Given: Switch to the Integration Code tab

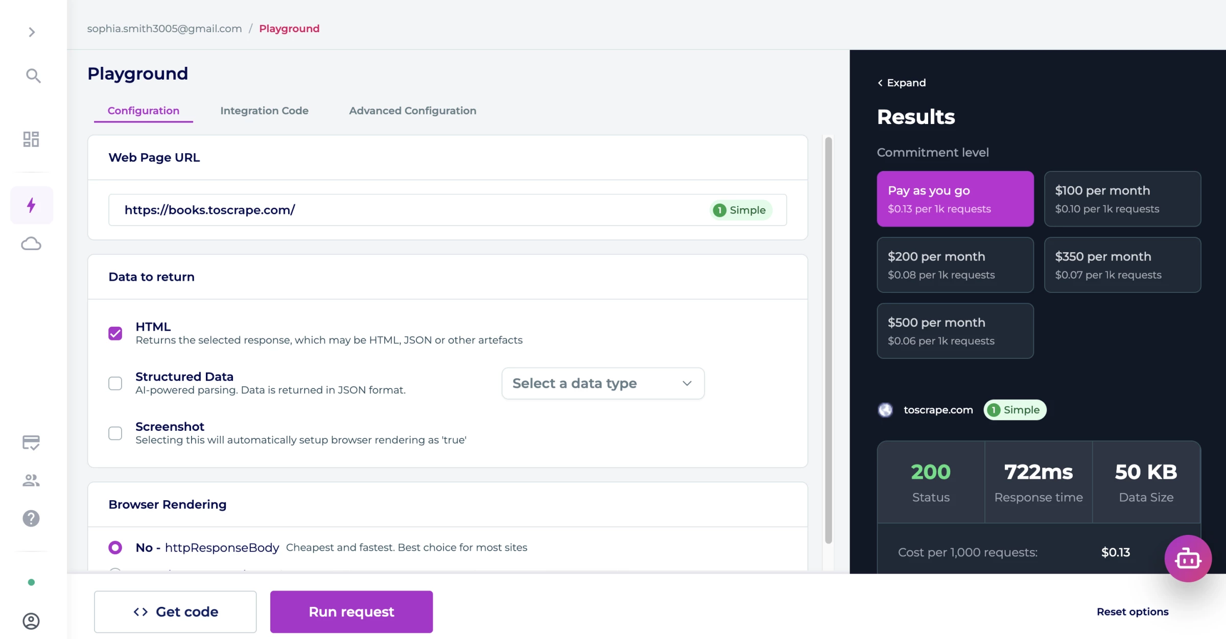Looking at the screenshot, I should pyautogui.click(x=264, y=111).
